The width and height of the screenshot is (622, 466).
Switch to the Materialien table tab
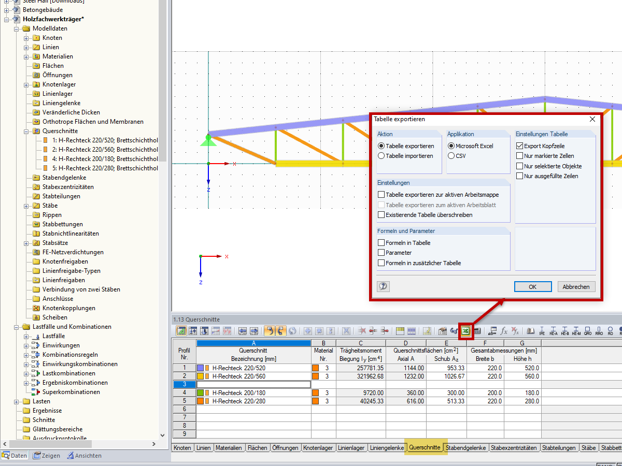coord(230,447)
